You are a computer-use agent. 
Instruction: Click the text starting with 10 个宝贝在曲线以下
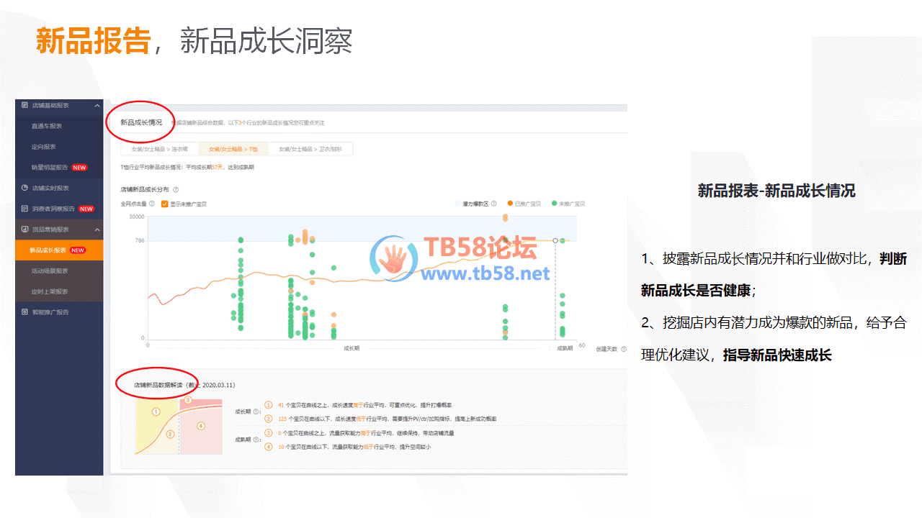pos(354,447)
